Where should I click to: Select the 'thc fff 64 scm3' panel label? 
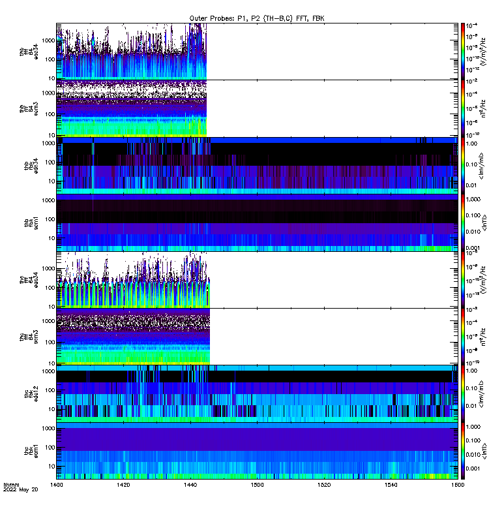29,337
